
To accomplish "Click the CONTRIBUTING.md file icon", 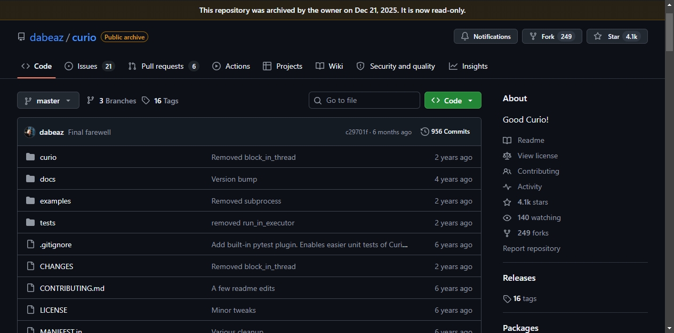I will (30, 288).
